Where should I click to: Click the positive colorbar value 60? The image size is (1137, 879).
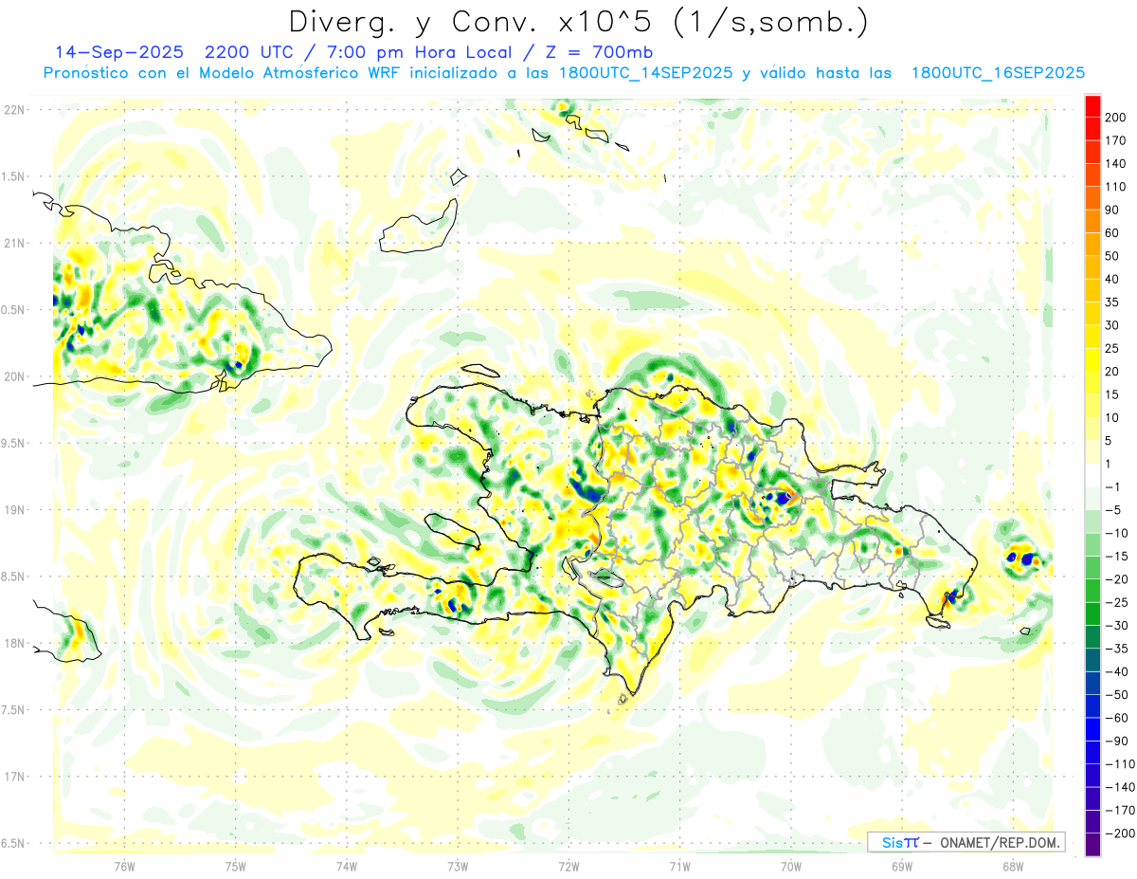[x=1112, y=232]
